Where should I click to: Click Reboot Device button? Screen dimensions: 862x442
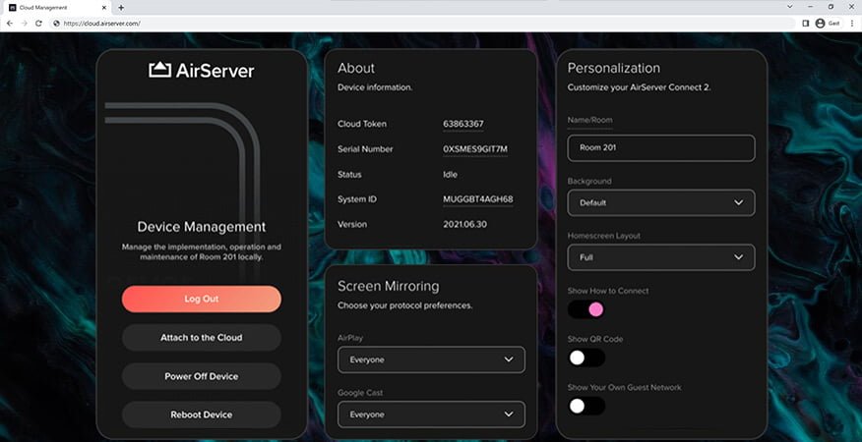201,415
